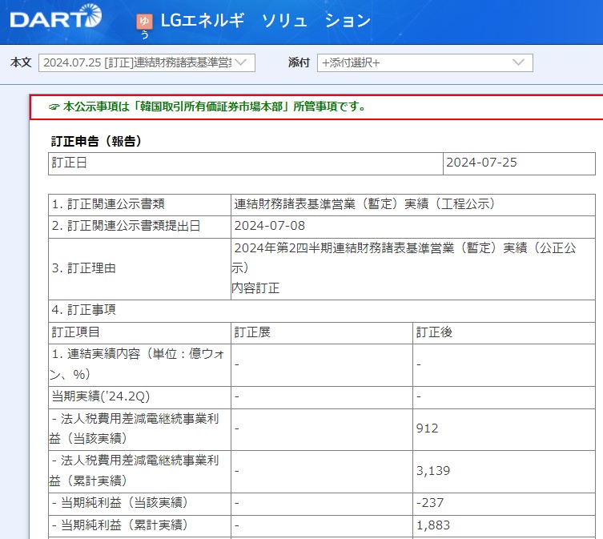Click the 訂正後 column header
The image size is (603, 539).
tap(433, 332)
